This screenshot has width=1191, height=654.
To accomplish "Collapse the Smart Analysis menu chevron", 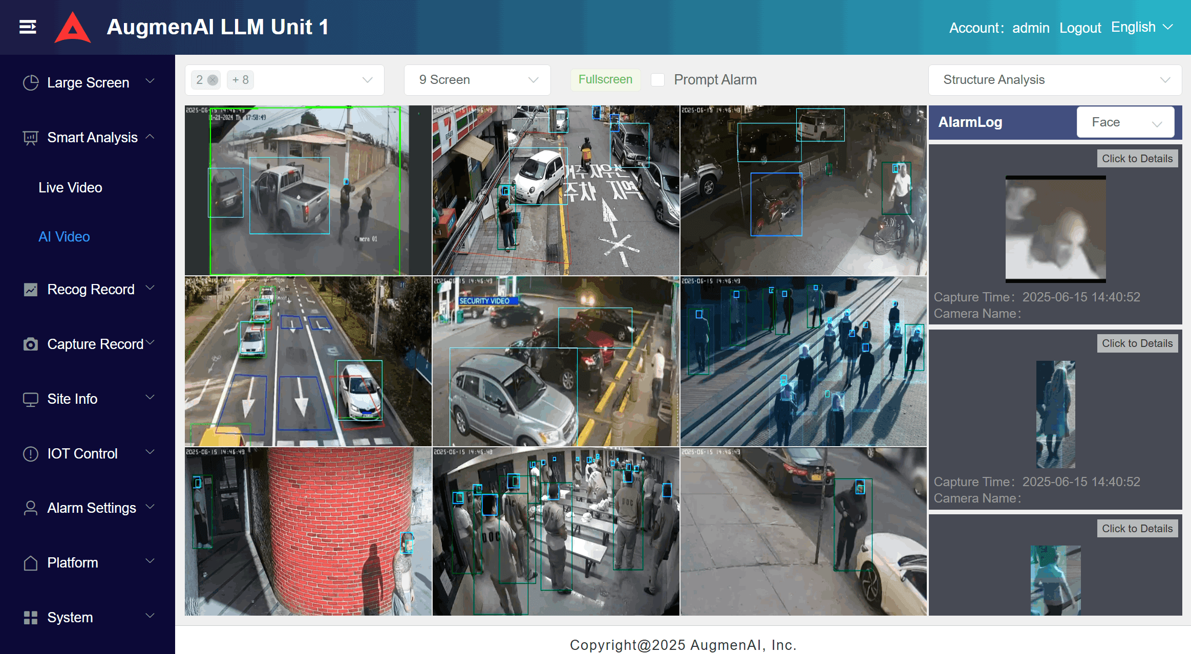I will 150,136.
